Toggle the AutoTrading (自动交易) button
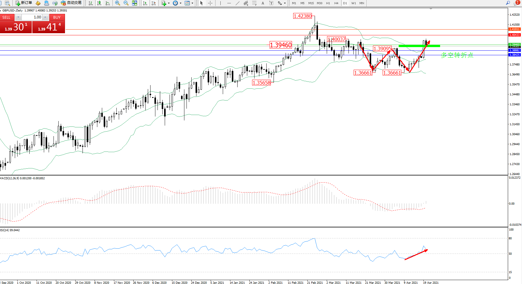This screenshot has width=522, height=284. tap(71, 3)
